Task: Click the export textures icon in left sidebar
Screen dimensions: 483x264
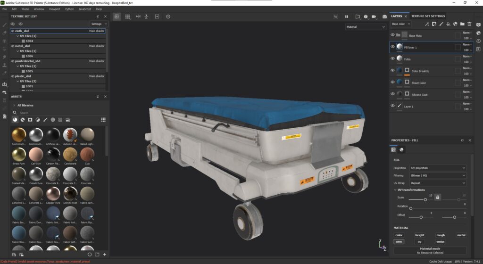Action: click(4, 84)
